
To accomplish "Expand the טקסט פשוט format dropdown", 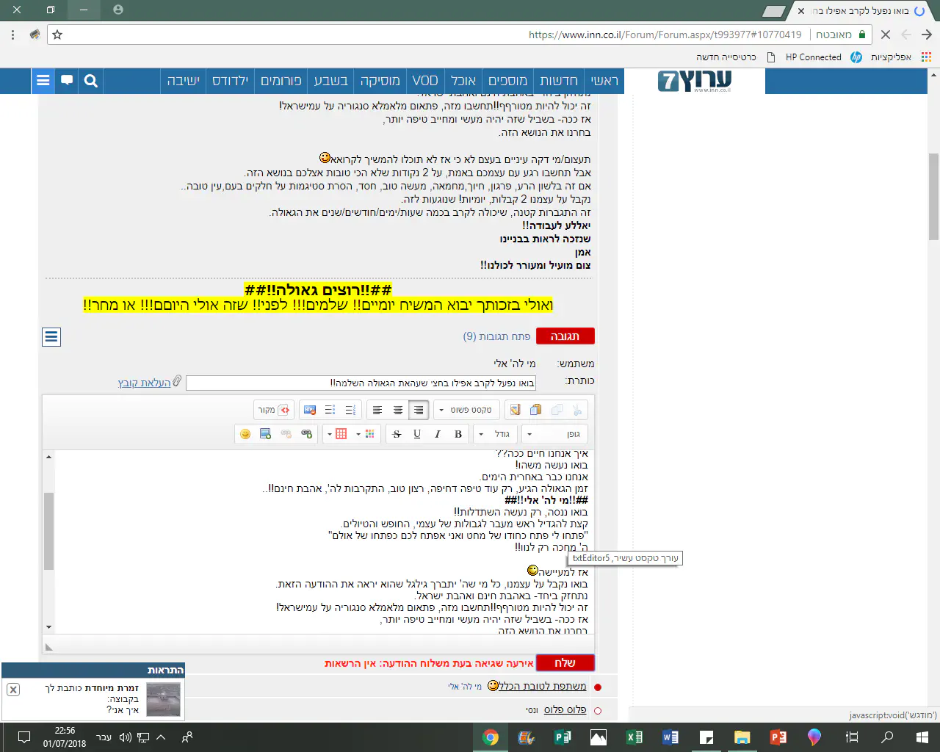I will click(466, 410).
